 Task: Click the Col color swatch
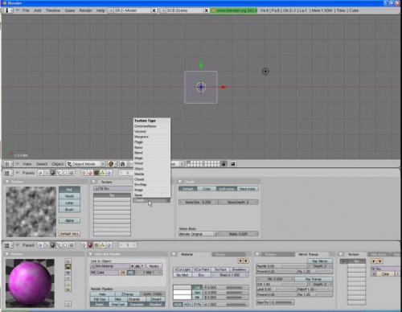pyautogui.click(x=182, y=287)
